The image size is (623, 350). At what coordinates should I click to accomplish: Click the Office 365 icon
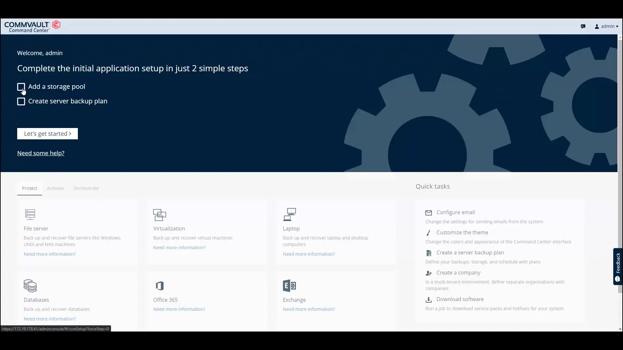159,286
